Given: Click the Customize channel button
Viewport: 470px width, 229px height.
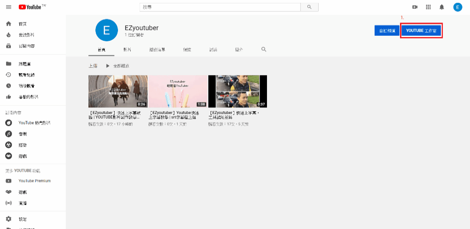Looking at the screenshot, I should pyautogui.click(x=387, y=31).
